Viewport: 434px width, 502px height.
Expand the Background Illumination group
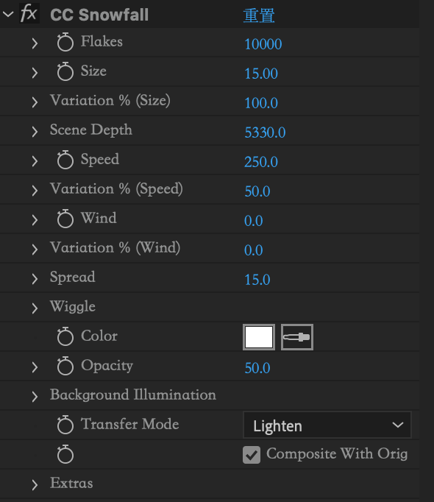tap(35, 396)
